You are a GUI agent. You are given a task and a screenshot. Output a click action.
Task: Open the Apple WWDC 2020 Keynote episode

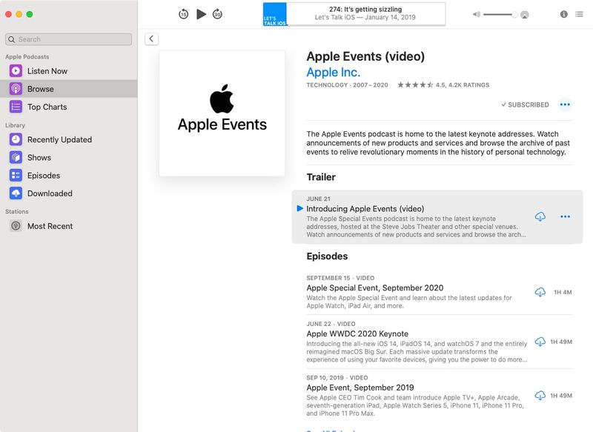[x=357, y=333]
